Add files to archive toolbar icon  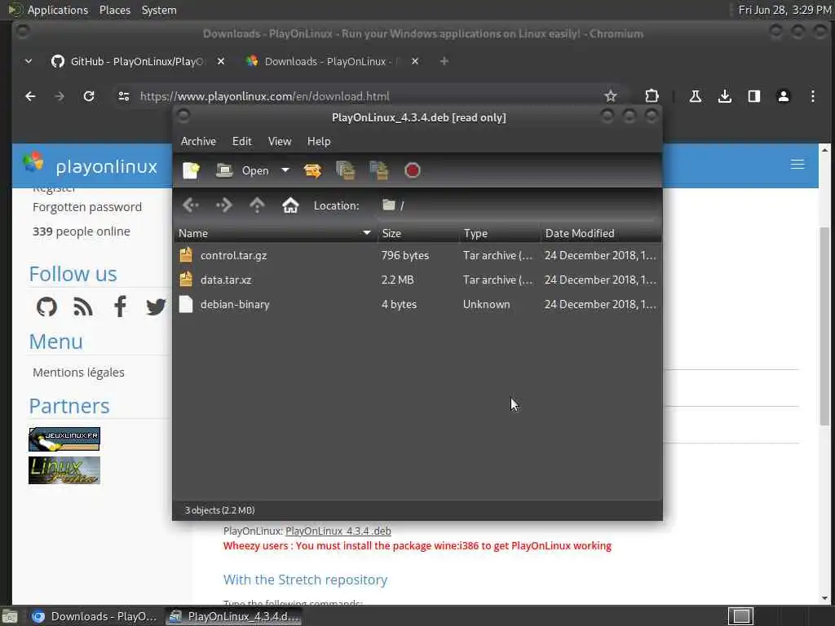346,170
